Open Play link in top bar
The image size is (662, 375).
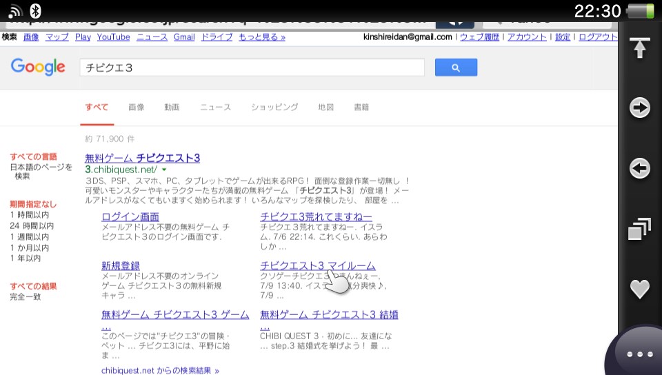[x=83, y=37]
